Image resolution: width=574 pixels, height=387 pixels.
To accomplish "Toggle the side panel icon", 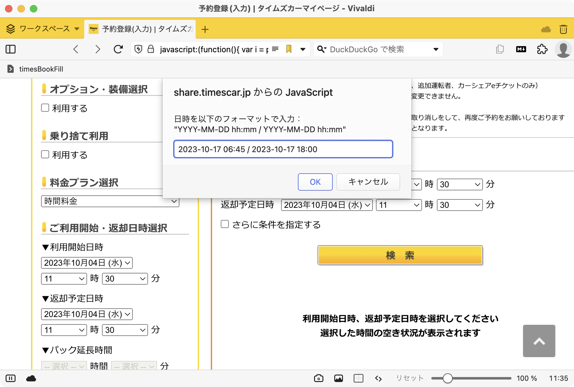I will tap(11, 49).
